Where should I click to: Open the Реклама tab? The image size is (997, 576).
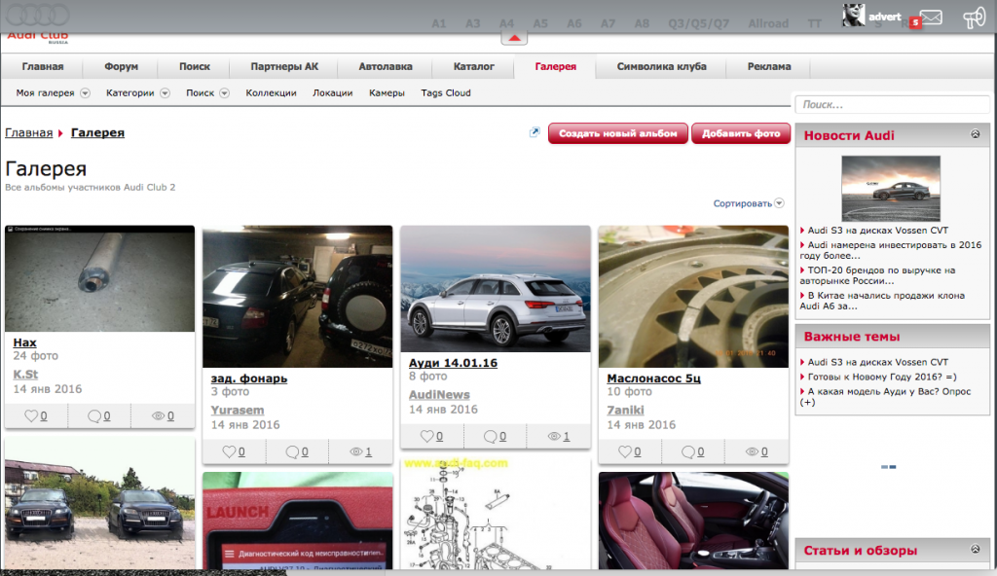(x=769, y=66)
